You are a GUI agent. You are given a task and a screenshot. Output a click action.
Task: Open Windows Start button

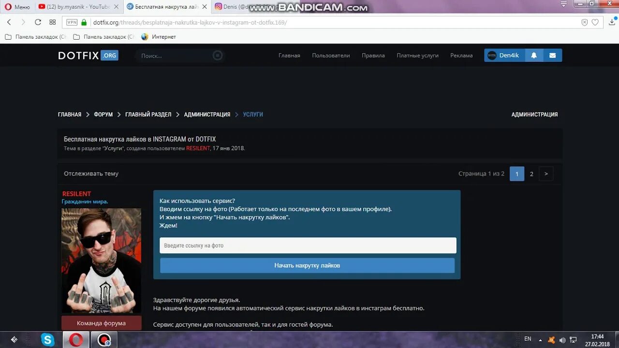(15, 340)
